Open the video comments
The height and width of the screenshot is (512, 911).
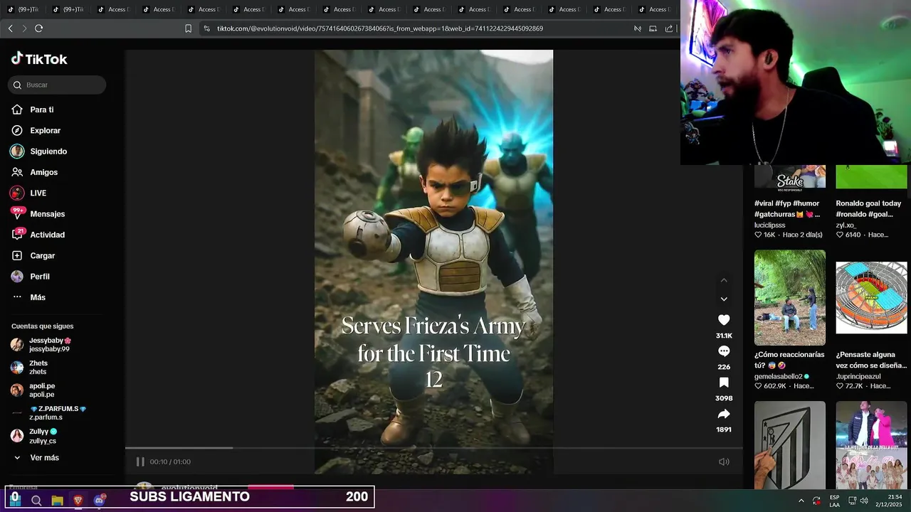pos(724,351)
